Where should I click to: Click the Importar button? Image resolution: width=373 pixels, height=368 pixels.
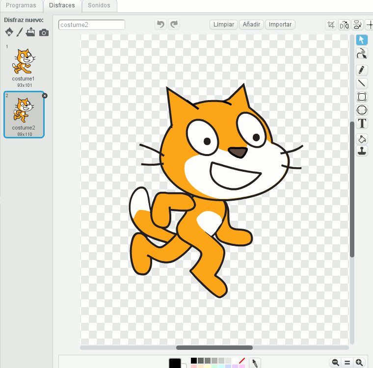[280, 25]
